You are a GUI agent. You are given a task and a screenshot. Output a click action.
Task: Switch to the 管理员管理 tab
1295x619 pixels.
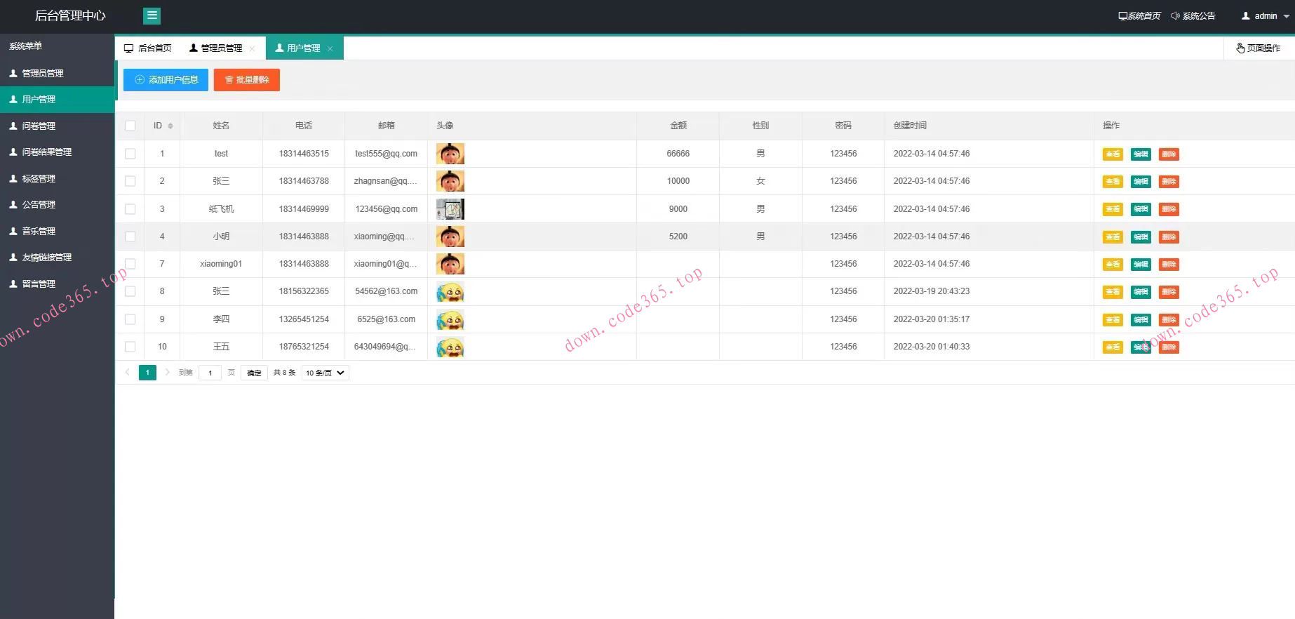pyautogui.click(x=216, y=48)
